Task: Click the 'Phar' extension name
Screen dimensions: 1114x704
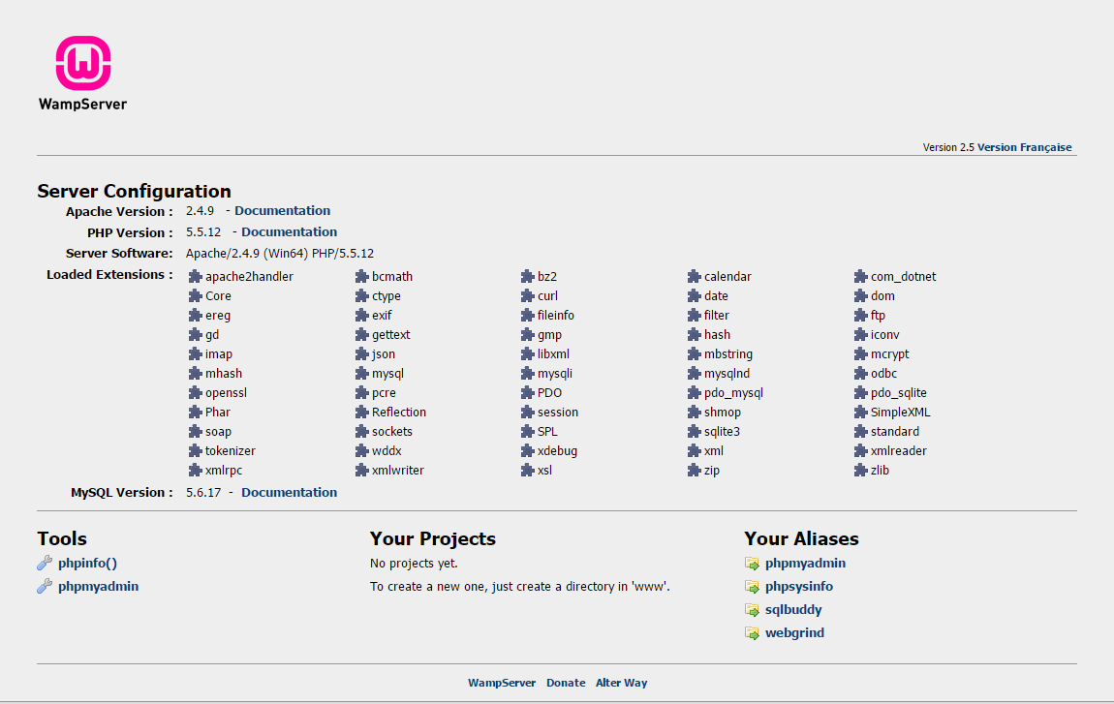Action: click(217, 412)
